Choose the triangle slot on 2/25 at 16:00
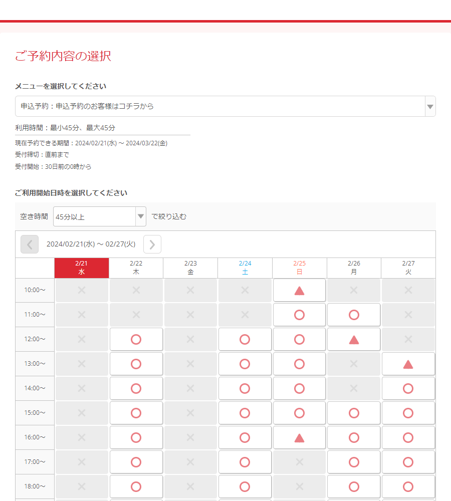This screenshot has width=451, height=501. [x=299, y=438]
